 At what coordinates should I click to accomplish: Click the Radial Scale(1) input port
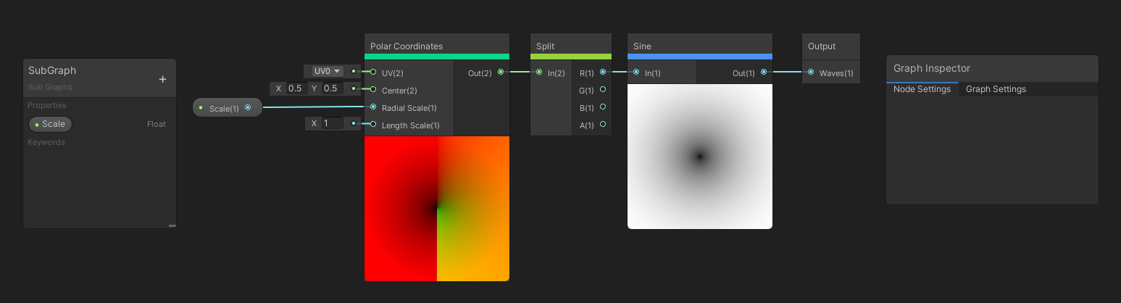click(x=373, y=107)
